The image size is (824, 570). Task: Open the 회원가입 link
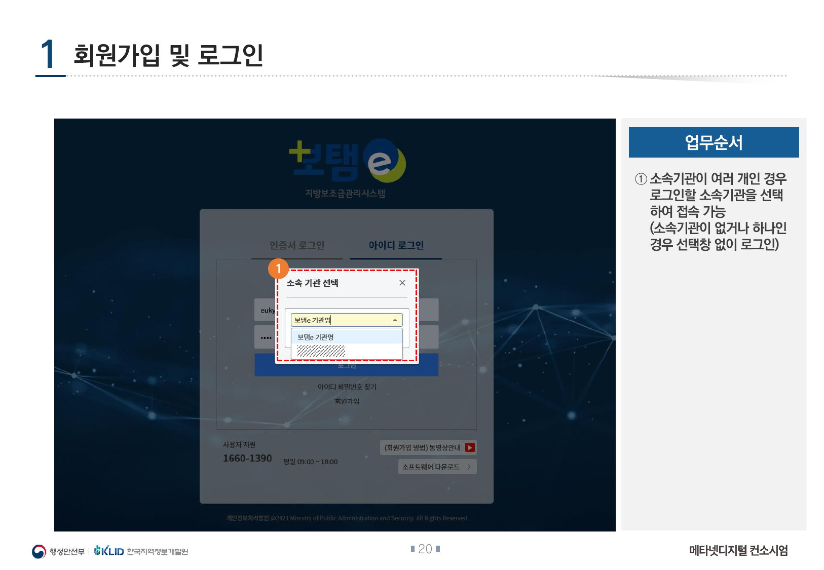click(x=347, y=401)
